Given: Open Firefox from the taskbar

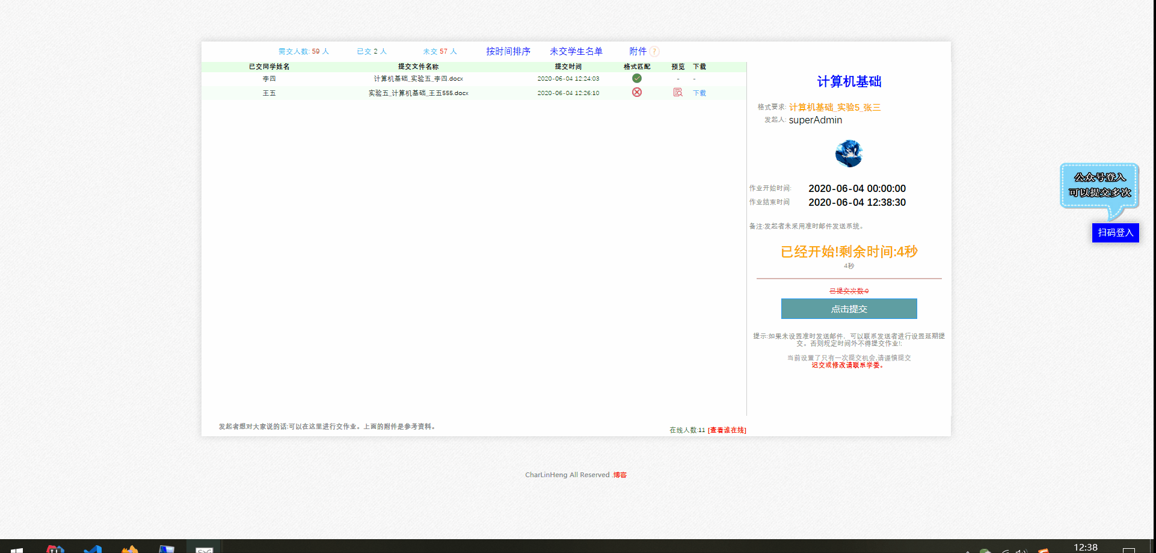Looking at the screenshot, I should pyautogui.click(x=129, y=549).
